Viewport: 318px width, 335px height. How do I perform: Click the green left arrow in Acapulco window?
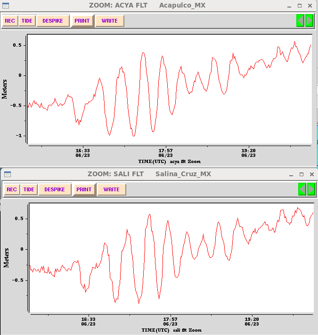(300, 21)
